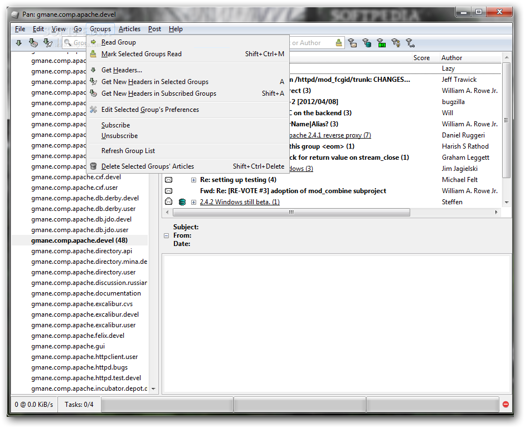Select group gmane.comp.apache.devel (48)
Image resolution: width=525 pixels, height=428 pixels.
[79, 240]
